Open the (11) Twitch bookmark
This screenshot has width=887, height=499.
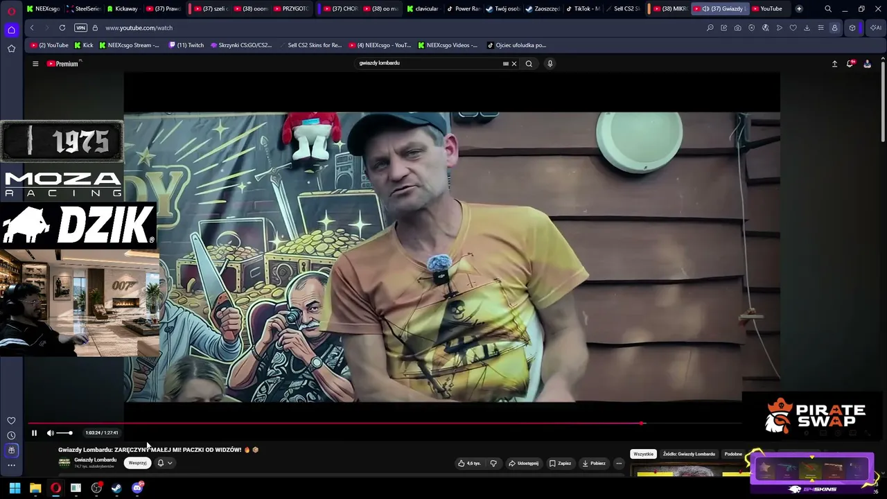[186, 45]
